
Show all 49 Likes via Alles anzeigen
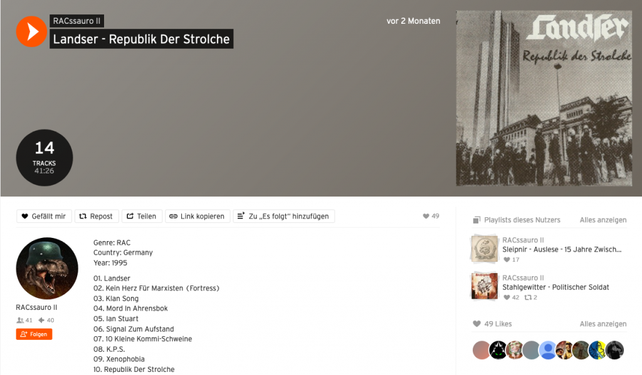pos(603,324)
